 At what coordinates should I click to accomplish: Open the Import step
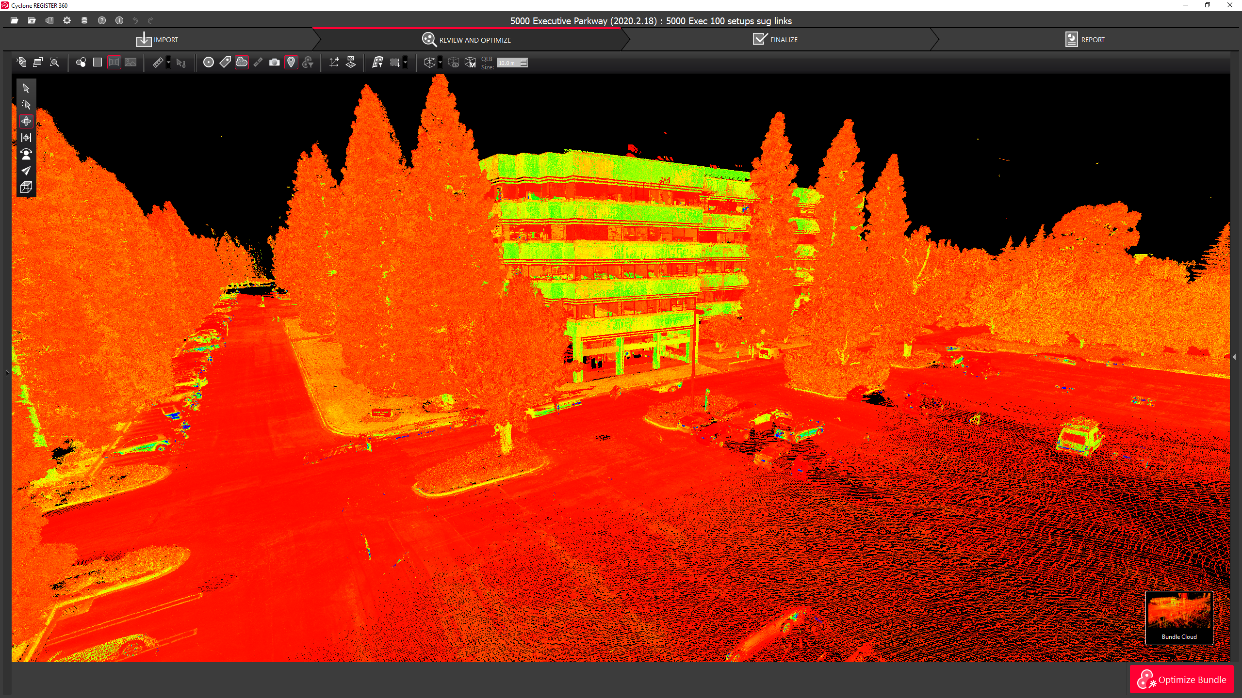point(157,40)
